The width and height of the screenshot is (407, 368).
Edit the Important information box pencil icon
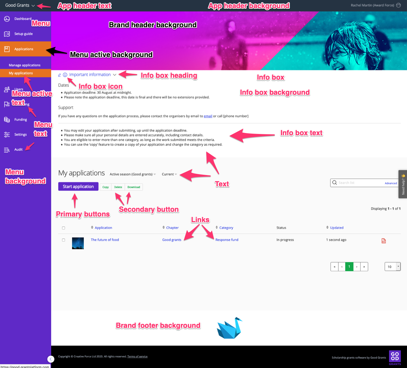59,75
